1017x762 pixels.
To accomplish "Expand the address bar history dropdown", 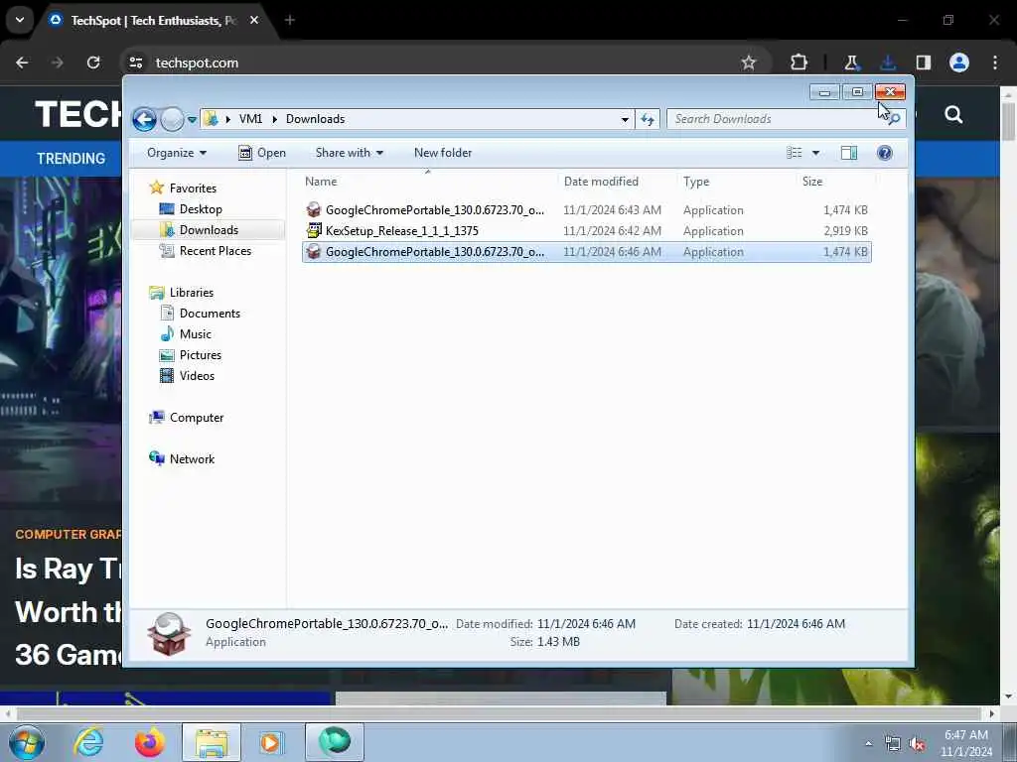I will [625, 119].
